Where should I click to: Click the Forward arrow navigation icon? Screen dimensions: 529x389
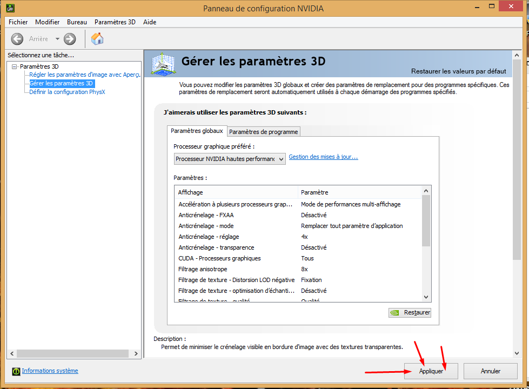pyautogui.click(x=70, y=39)
